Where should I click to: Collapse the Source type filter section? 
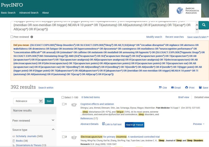pyautogui.click(x=33, y=130)
